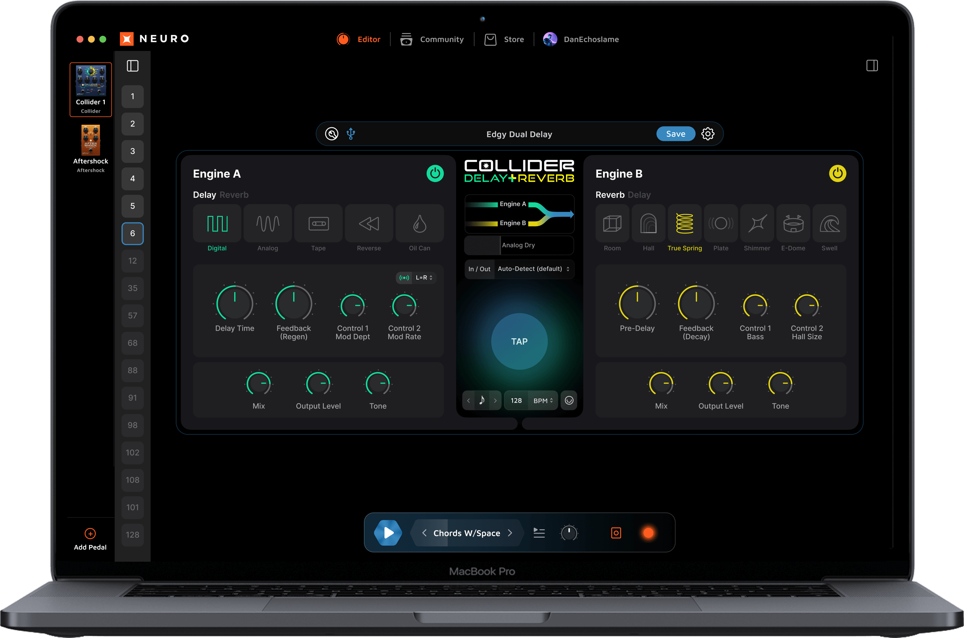Image resolution: width=964 pixels, height=638 pixels.
Task: Switch Engine A to Reverb mode
Action: 234,195
